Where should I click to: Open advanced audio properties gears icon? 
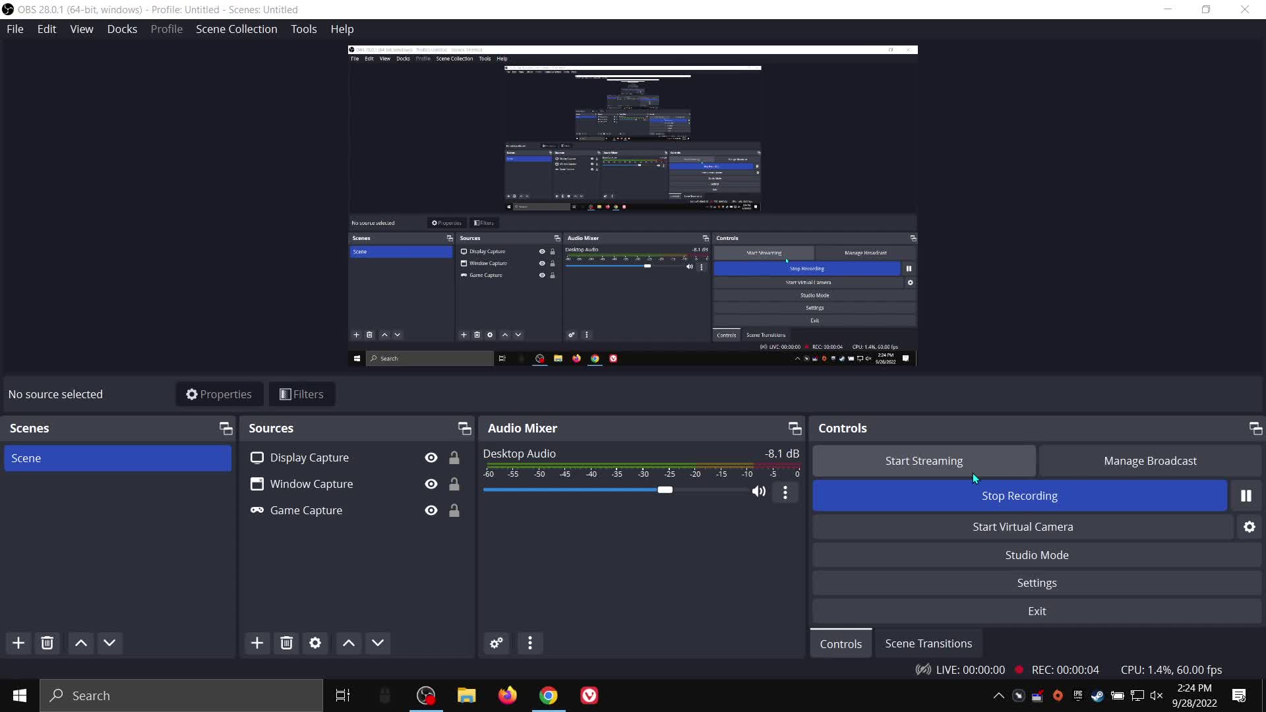click(497, 643)
